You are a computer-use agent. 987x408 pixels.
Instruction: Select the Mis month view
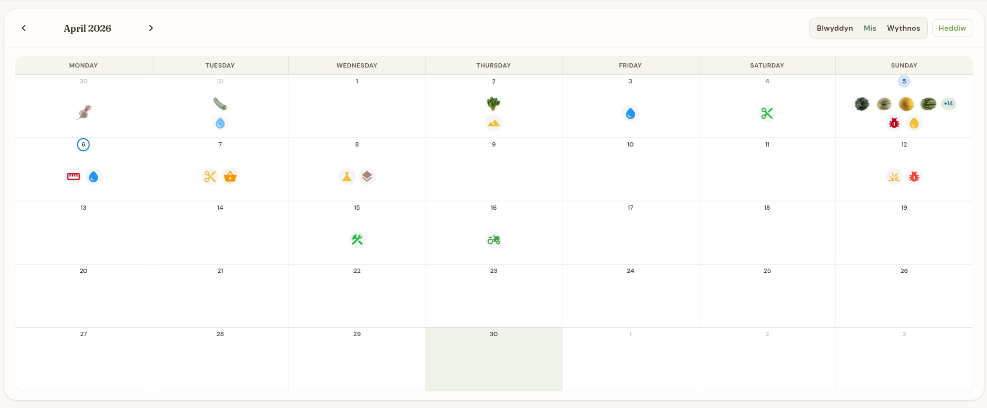pyautogui.click(x=869, y=28)
